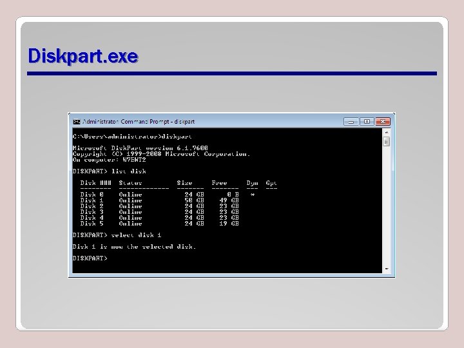Click the '0 B' free value of Disk 0
Viewport: 464px width, 348px height.
pos(233,195)
